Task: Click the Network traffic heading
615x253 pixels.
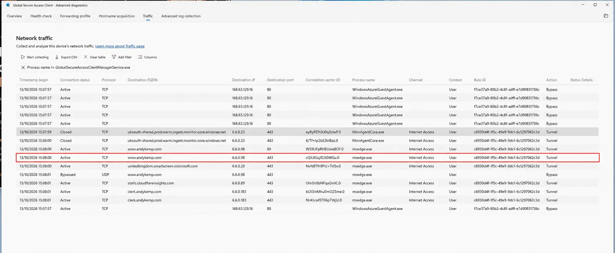Action: (x=34, y=38)
